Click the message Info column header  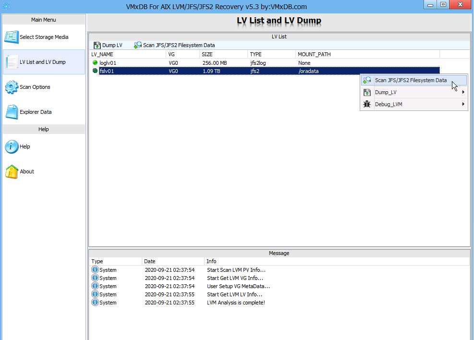(337, 261)
